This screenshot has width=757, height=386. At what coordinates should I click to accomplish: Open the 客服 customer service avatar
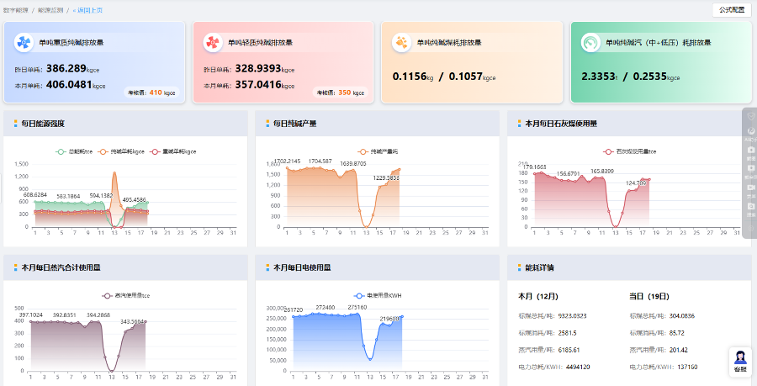pos(739,361)
